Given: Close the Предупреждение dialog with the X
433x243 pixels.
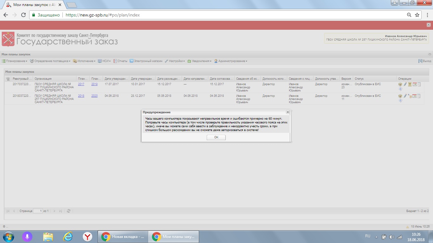Looking at the screenshot, I should (x=288, y=112).
